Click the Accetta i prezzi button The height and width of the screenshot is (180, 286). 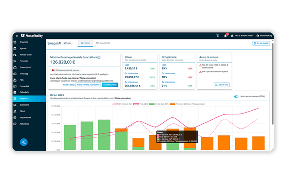110,85
